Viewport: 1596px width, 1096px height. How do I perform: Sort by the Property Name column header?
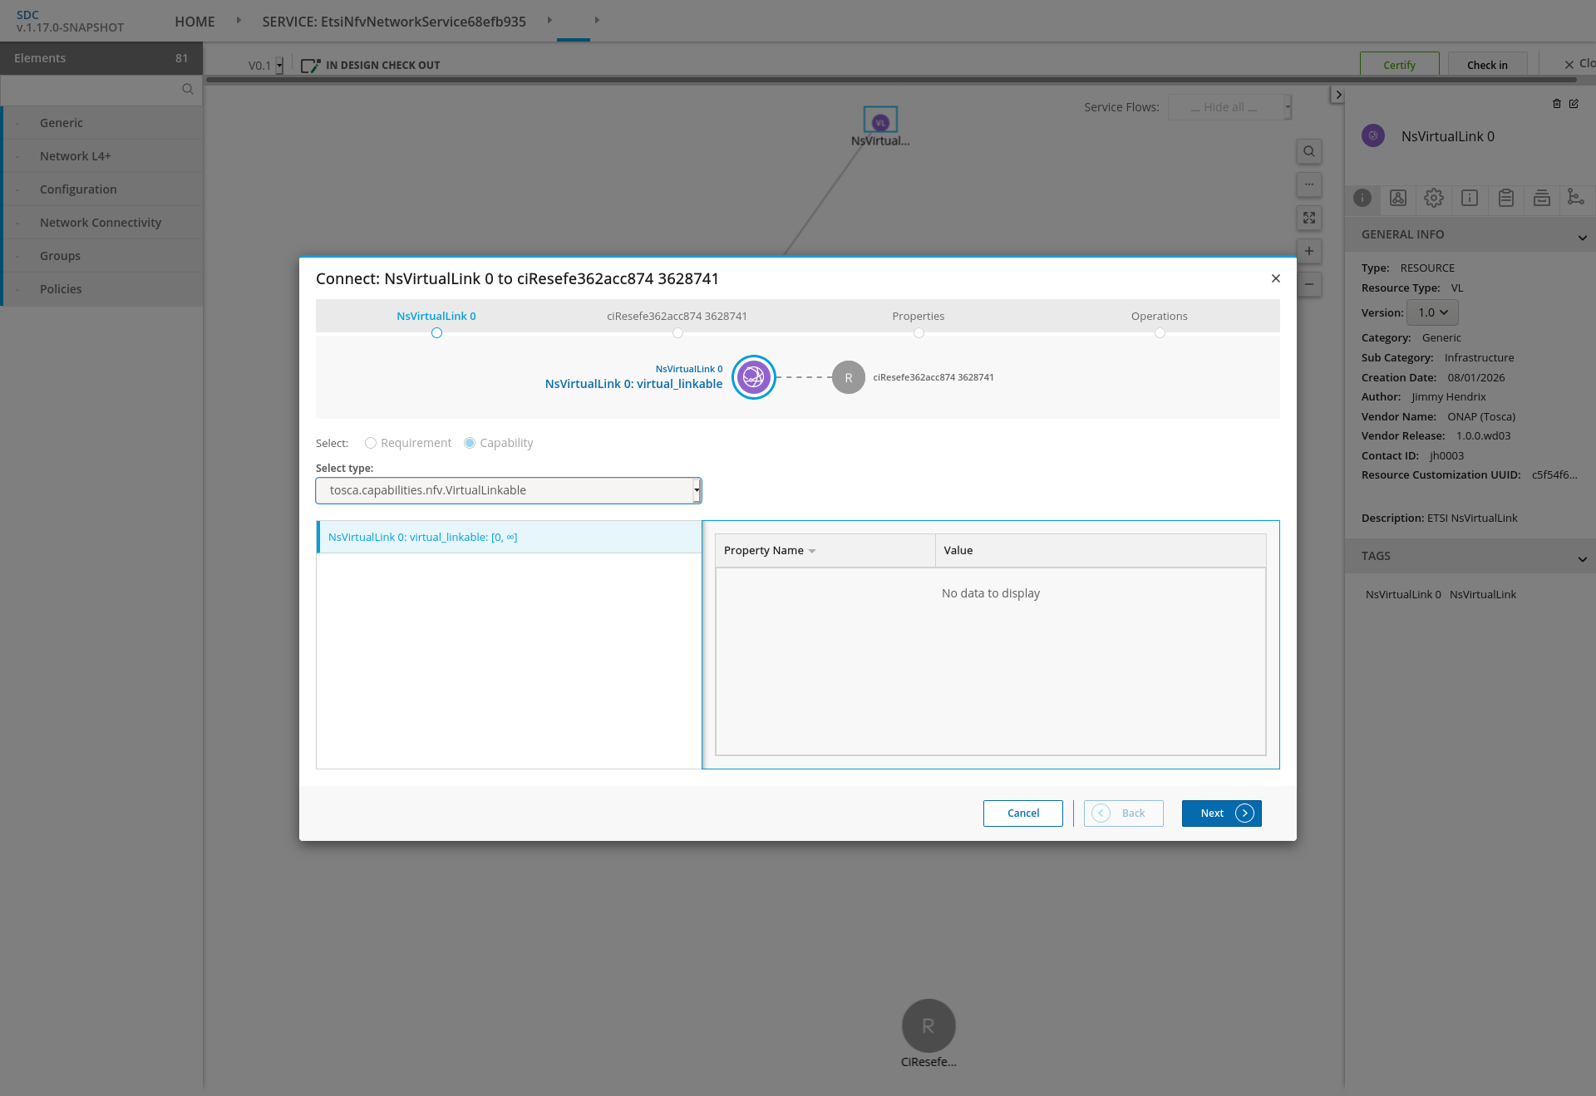tap(825, 550)
